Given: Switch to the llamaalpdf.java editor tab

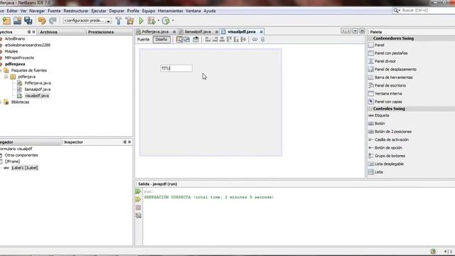Looking at the screenshot, I should [x=198, y=31].
